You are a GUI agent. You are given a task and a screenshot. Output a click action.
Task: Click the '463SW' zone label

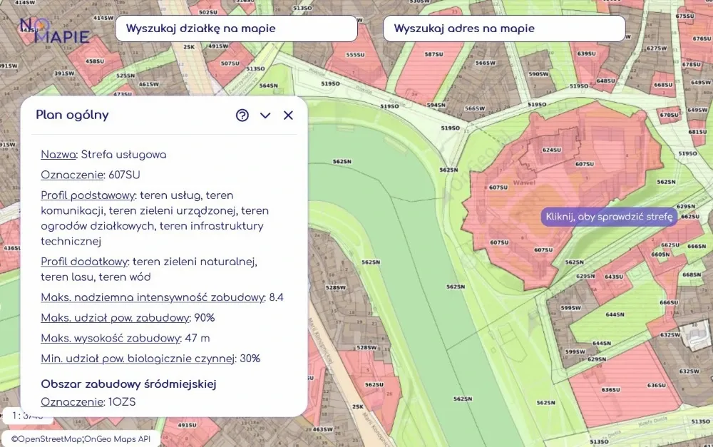click(x=323, y=429)
